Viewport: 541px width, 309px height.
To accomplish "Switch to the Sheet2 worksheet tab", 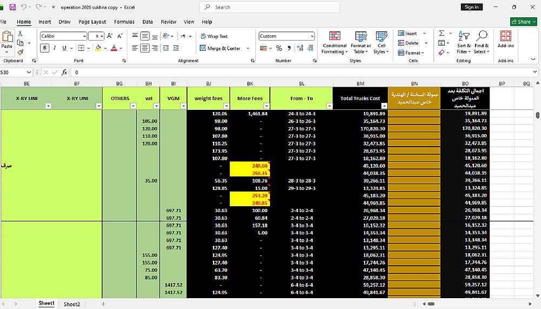I will 71,304.
